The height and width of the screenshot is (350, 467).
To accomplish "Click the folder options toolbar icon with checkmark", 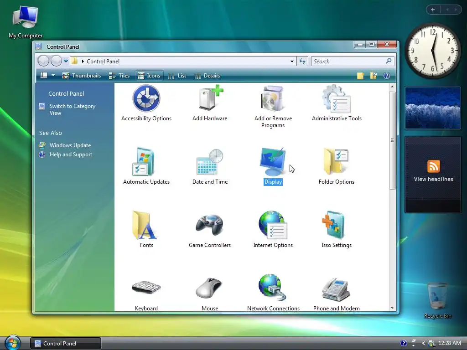I will tap(374, 76).
